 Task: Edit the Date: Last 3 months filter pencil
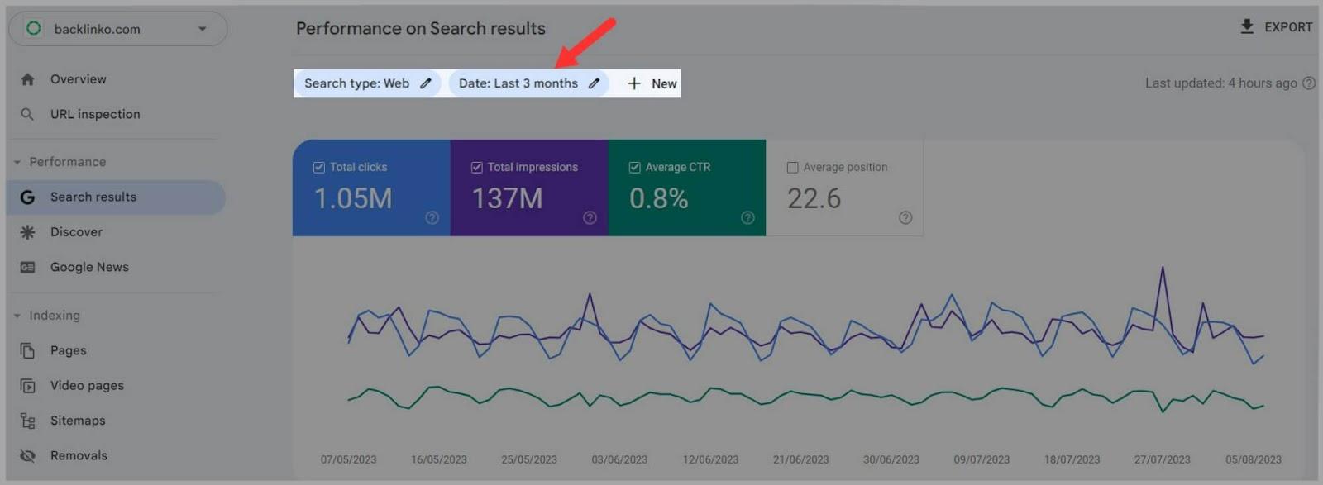click(594, 83)
